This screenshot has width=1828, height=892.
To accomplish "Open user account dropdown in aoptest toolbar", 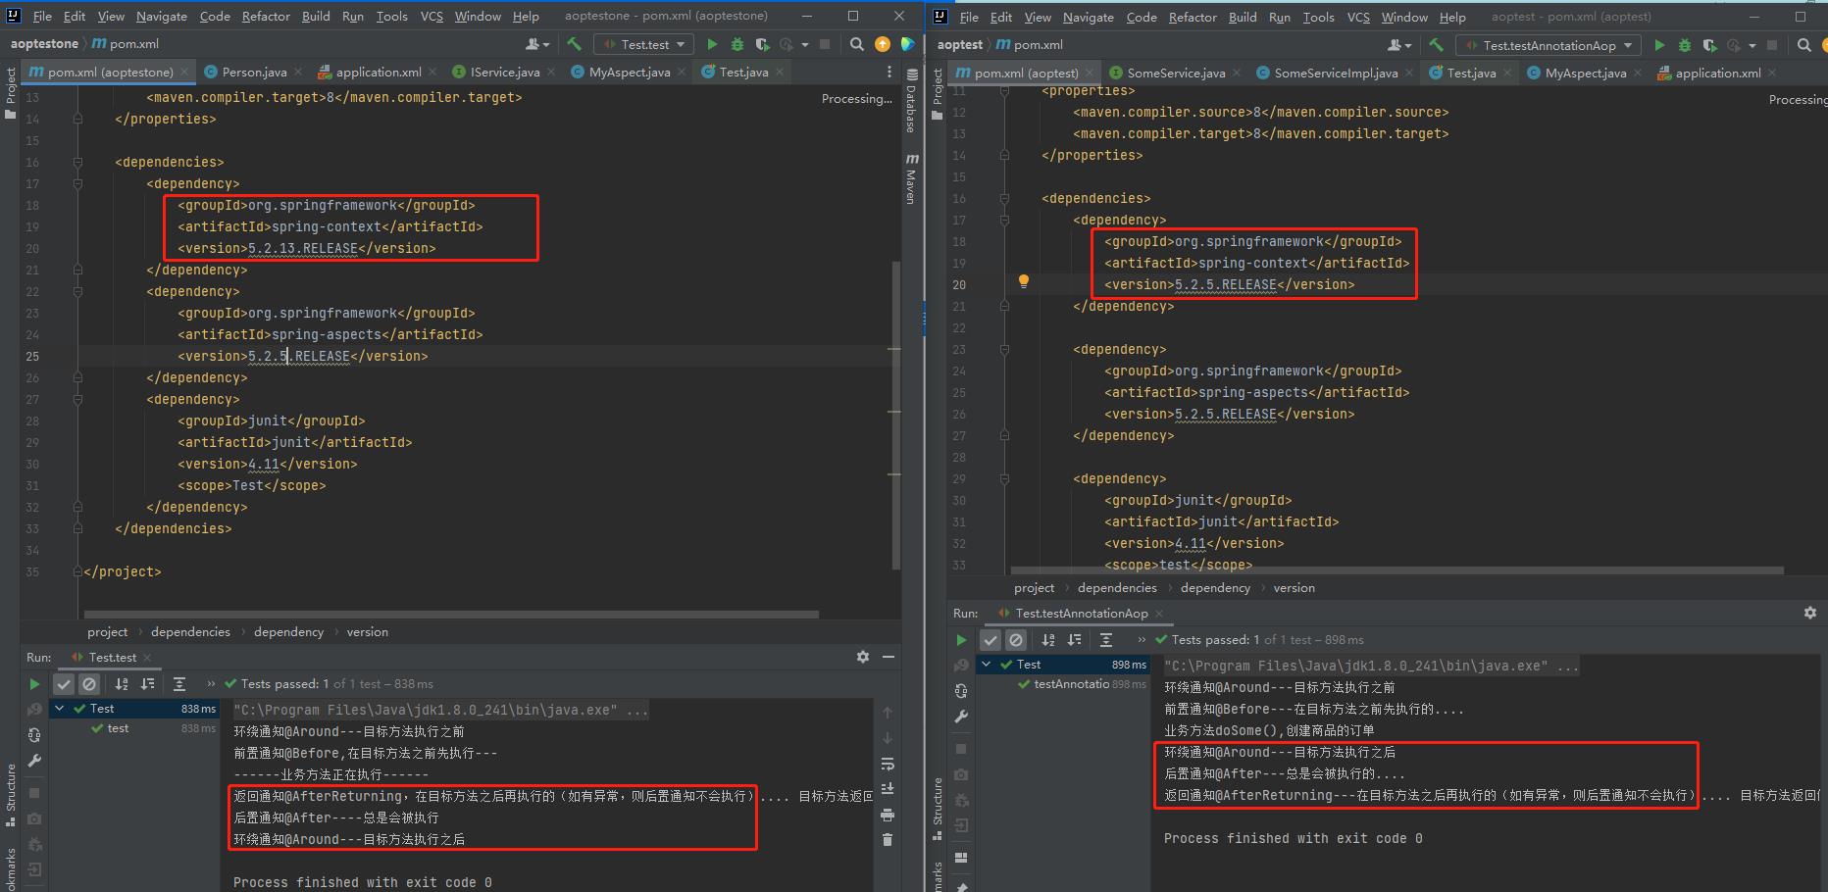I will point(1399,45).
